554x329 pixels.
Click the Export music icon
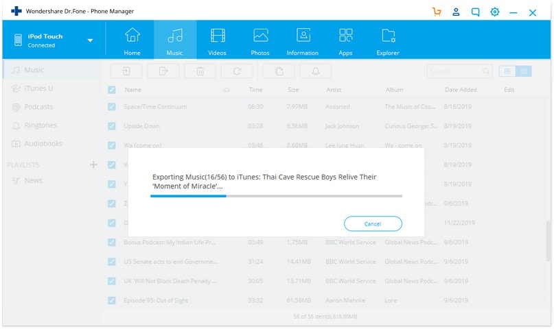tap(163, 71)
